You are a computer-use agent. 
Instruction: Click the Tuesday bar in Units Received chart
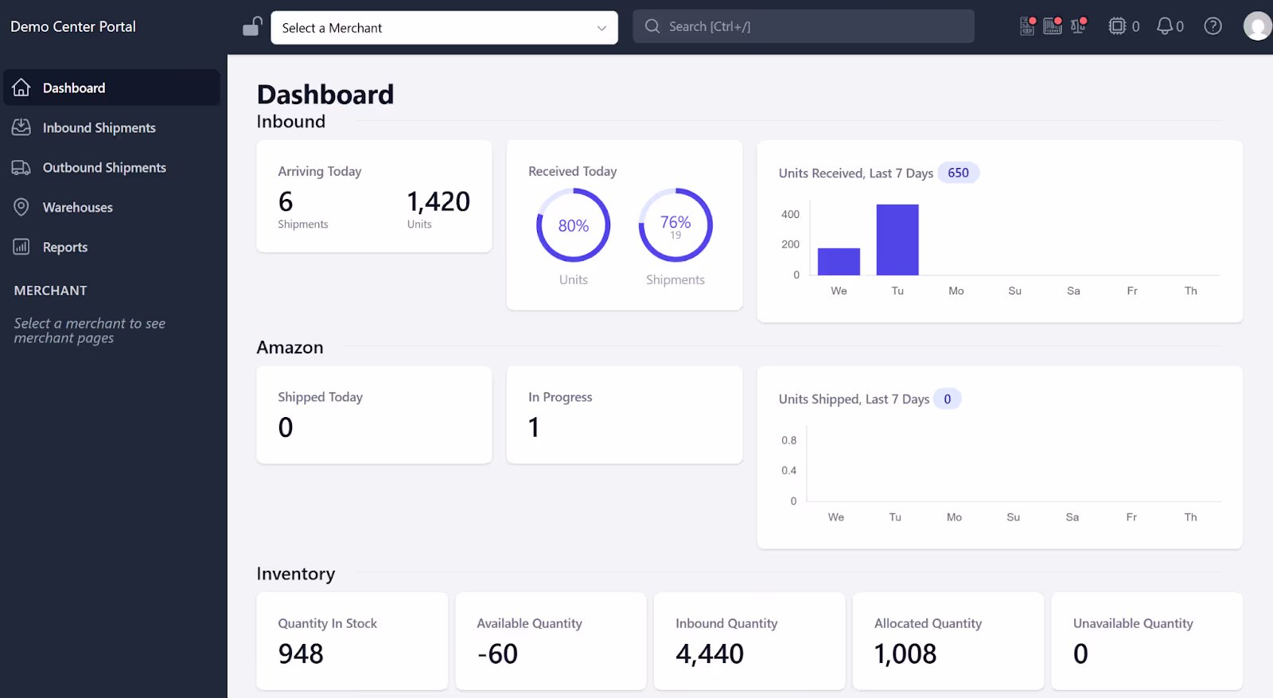click(x=897, y=240)
